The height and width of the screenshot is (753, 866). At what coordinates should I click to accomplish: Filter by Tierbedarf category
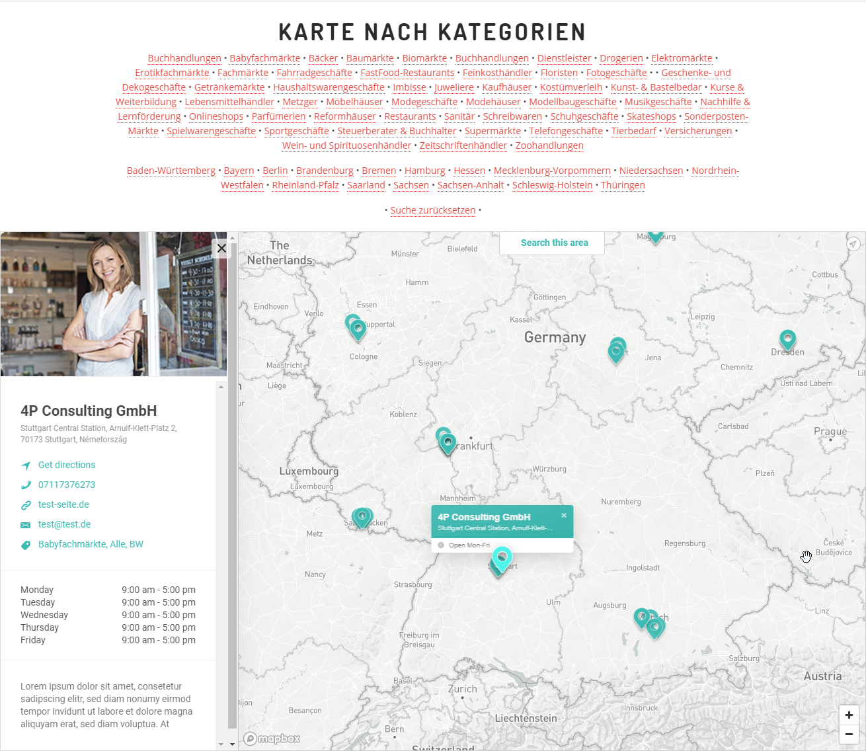634,131
